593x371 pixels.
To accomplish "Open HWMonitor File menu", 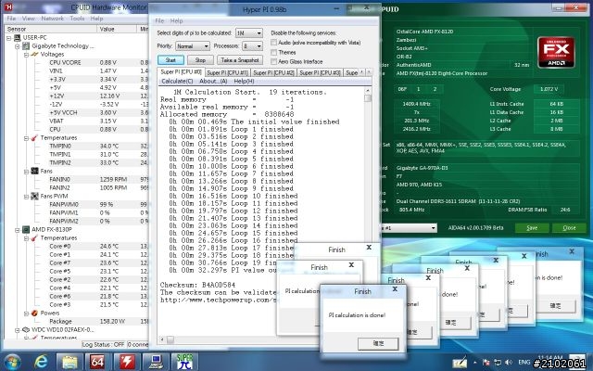I will pyautogui.click(x=11, y=19).
